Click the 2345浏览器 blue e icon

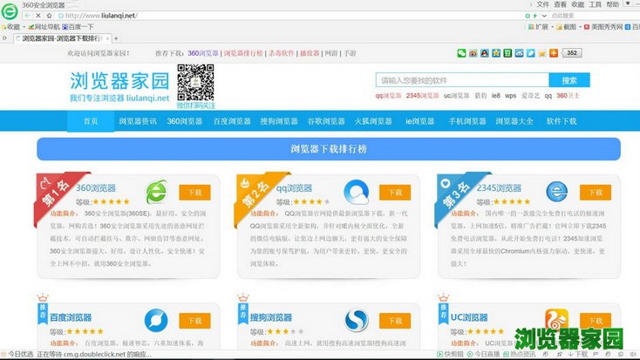click(556, 191)
